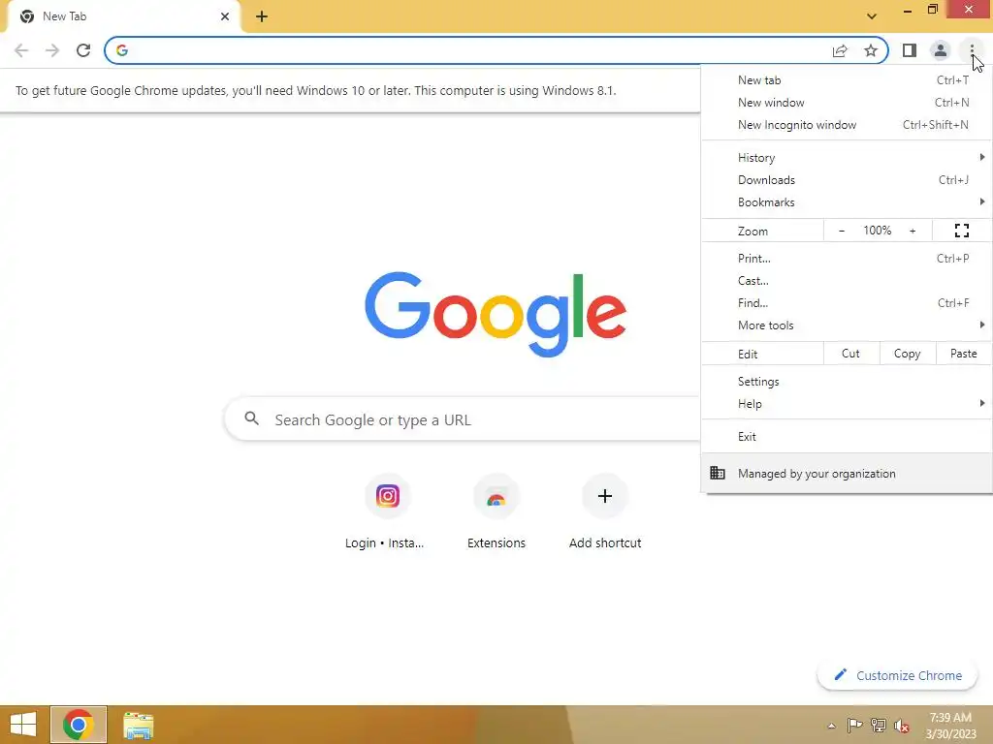Choose Cast... from the menu
Image resolution: width=993 pixels, height=744 pixels.
[847, 280]
